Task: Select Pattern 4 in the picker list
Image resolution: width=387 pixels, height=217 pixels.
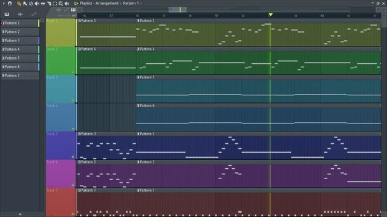Action: pyautogui.click(x=20, y=49)
